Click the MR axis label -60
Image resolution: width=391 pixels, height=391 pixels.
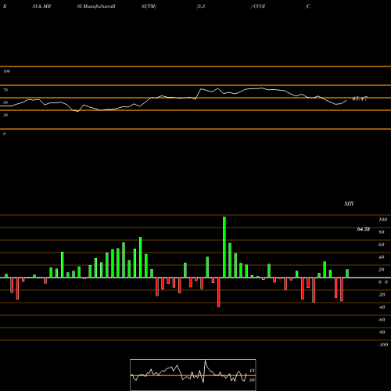(382, 320)
